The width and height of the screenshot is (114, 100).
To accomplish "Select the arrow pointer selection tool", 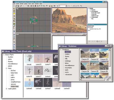I will pyautogui.click(x=58, y=6).
